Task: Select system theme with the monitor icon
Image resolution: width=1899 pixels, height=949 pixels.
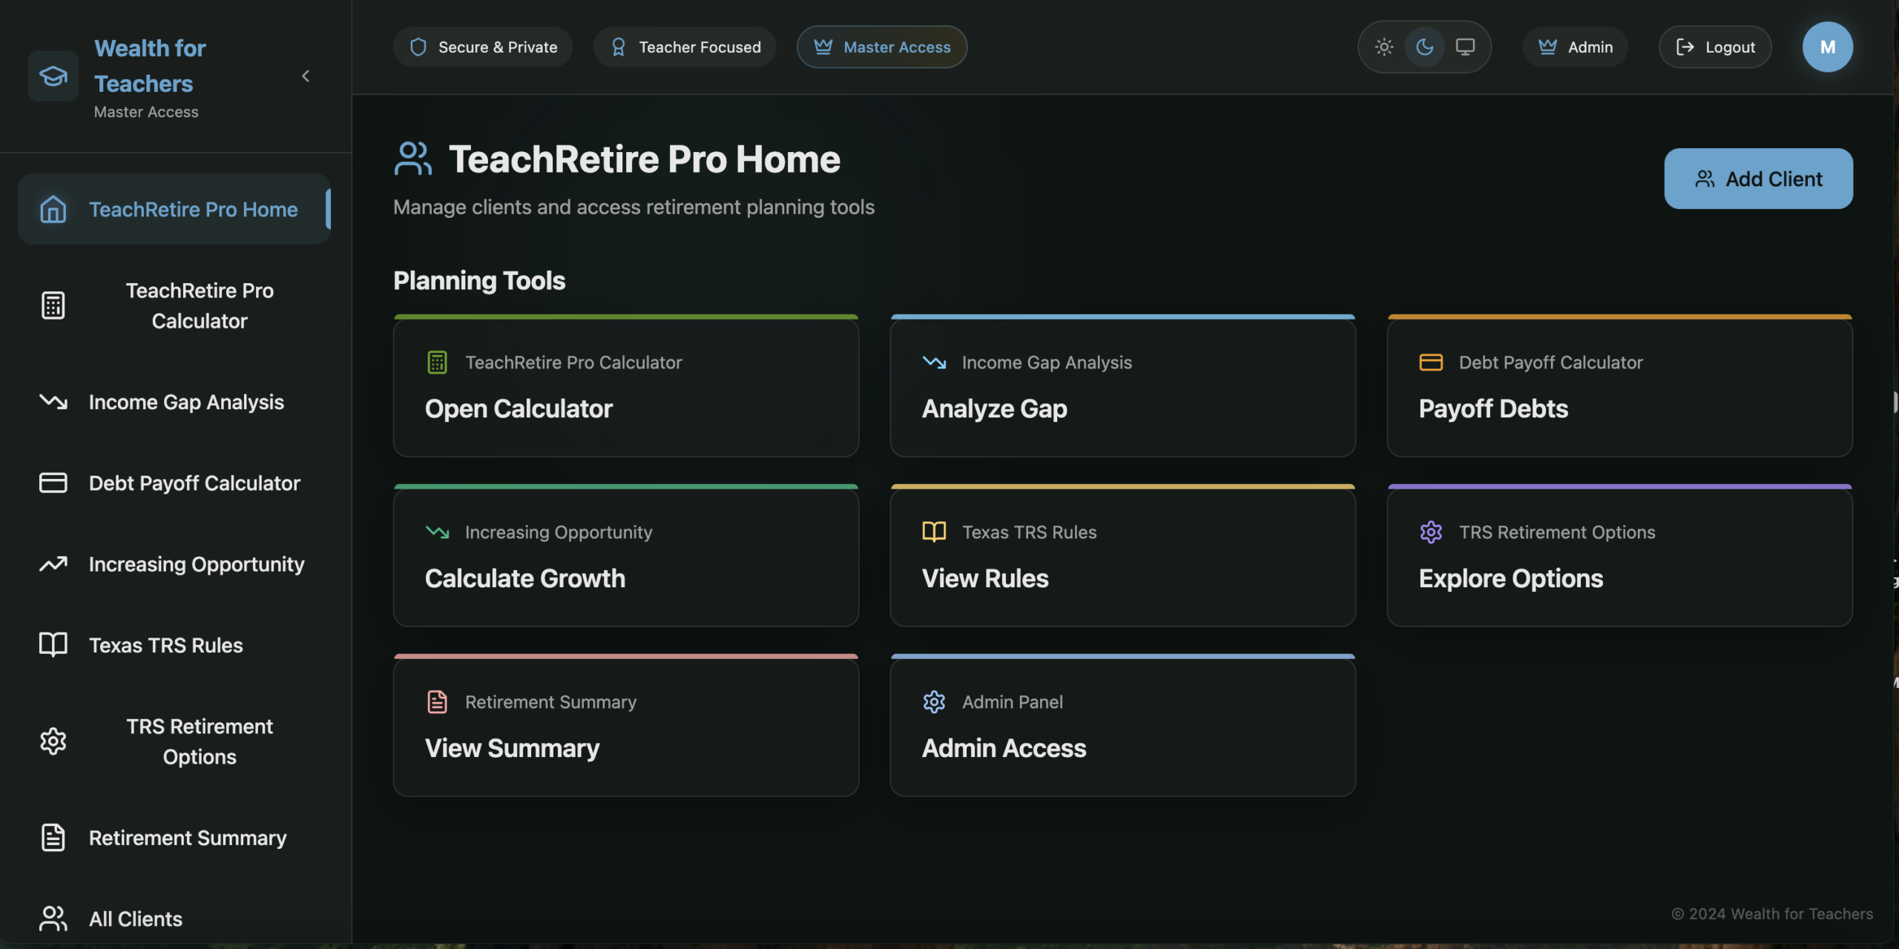Action: [x=1465, y=47]
